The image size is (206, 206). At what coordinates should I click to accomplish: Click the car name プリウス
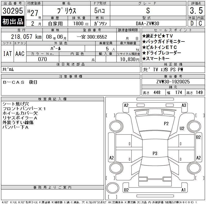point(66,11)
